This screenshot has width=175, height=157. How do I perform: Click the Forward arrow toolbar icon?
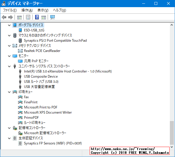point(11,17)
